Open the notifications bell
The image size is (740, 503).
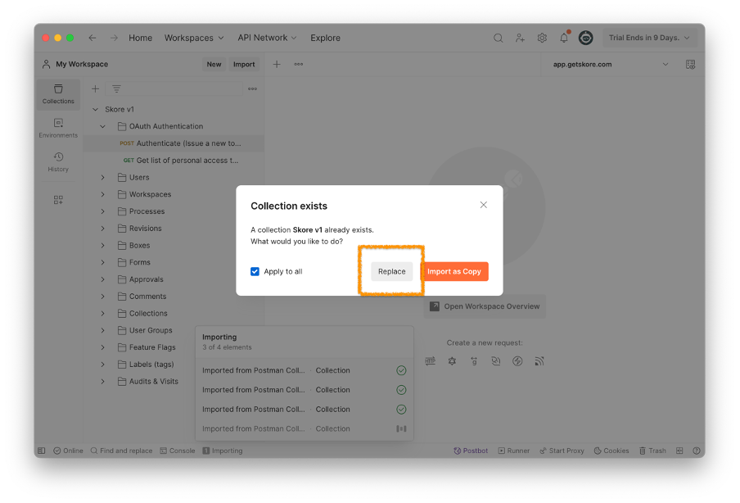564,38
